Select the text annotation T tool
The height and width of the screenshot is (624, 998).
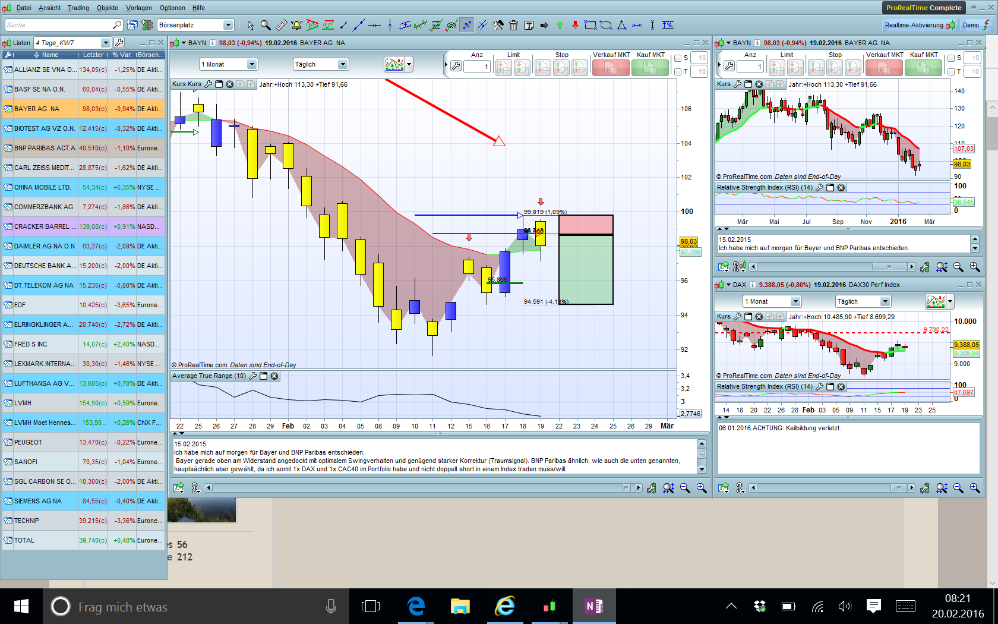tap(529, 25)
